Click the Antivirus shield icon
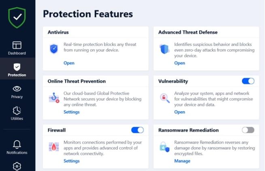The width and height of the screenshot is (265, 171). click(54, 49)
